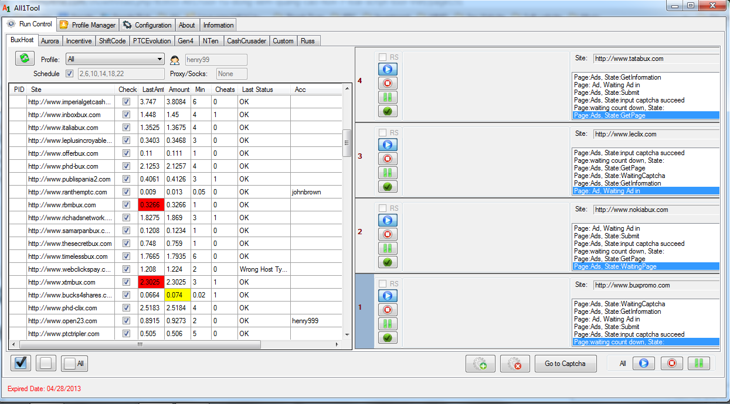Image resolution: width=730 pixels, height=404 pixels.
Task: Uncheck the rbmbux.com row checkbox
Action: coord(126,205)
